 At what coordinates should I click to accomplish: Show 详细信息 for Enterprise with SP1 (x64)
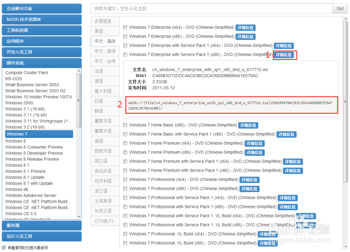pyautogui.click(x=284, y=46)
